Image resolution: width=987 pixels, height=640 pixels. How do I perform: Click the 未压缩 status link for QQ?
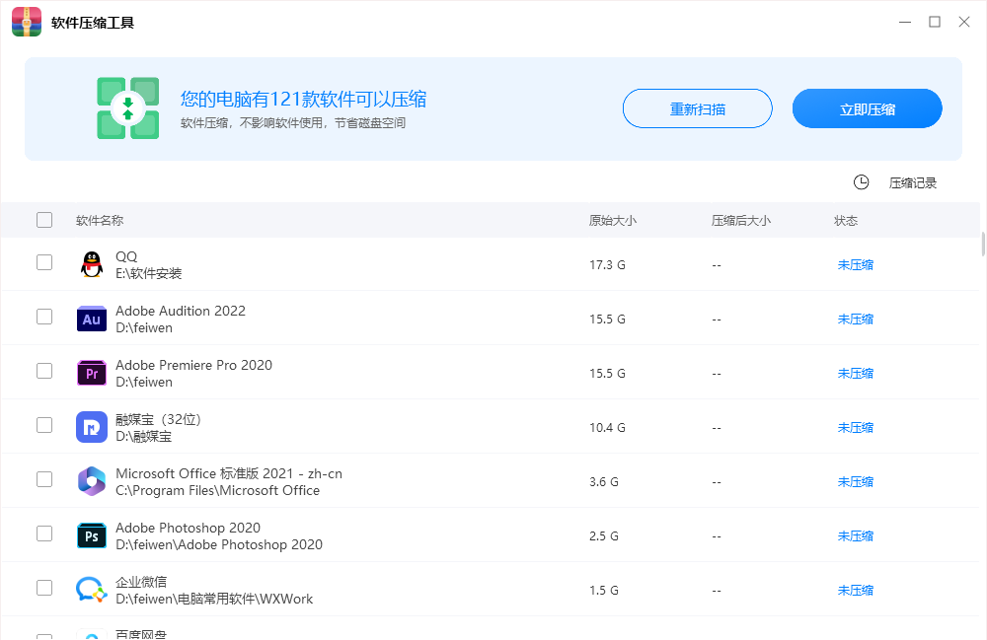(855, 264)
